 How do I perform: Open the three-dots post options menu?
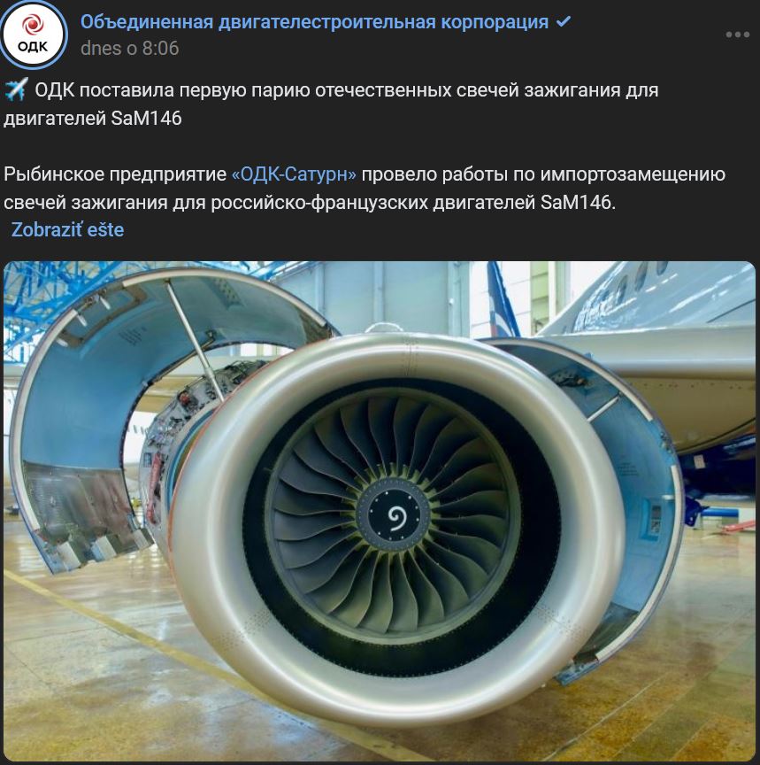(737, 35)
